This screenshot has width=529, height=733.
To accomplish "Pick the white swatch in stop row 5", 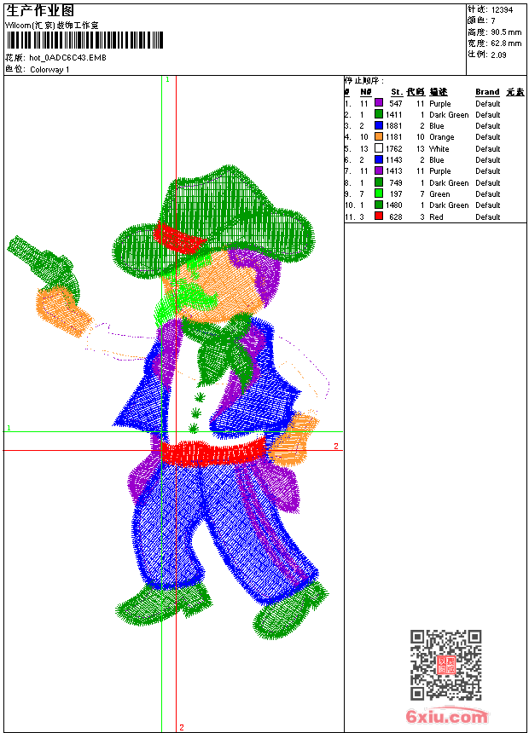I will (379, 148).
